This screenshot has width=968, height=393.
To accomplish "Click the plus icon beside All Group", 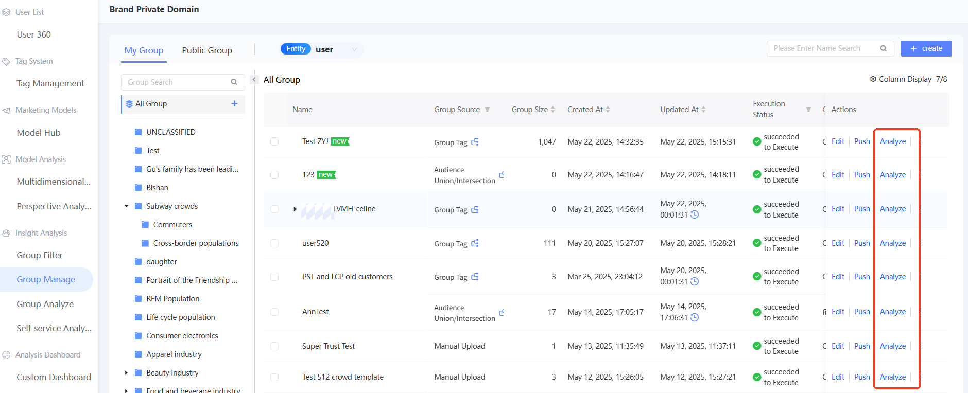I will [234, 104].
